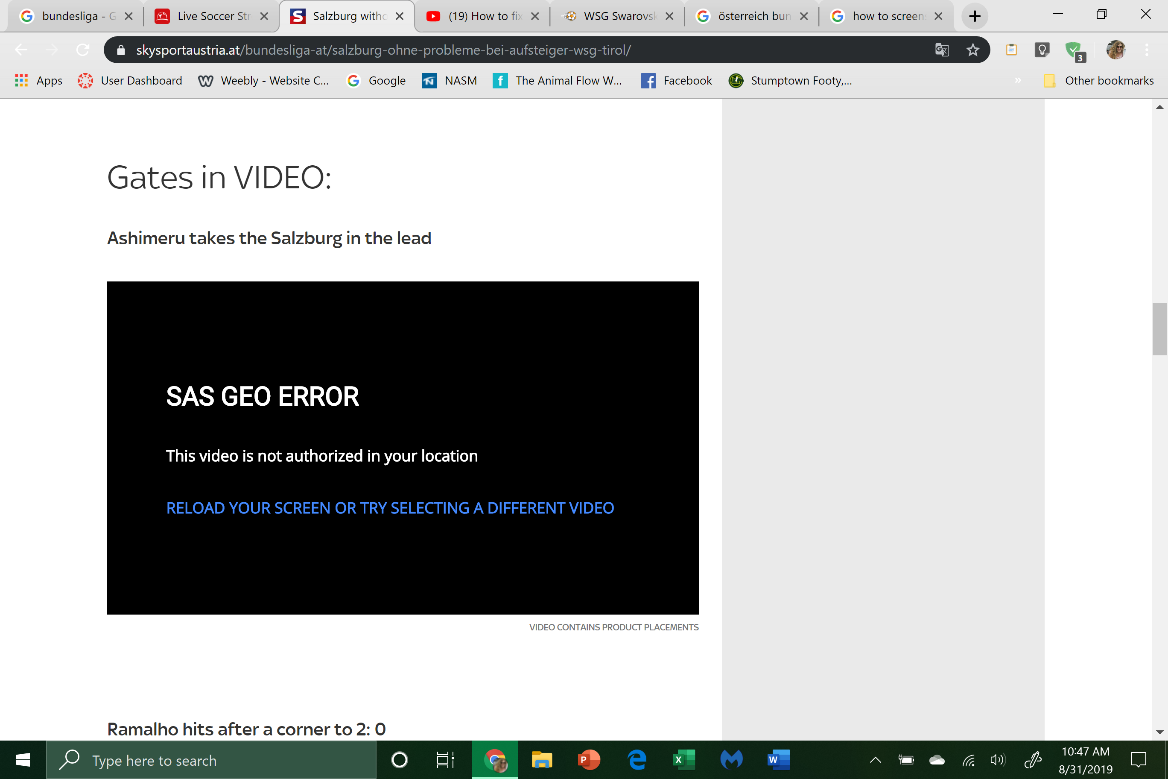This screenshot has height=779, width=1168.
Task: Open the Google bookmark
Action: (376, 80)
